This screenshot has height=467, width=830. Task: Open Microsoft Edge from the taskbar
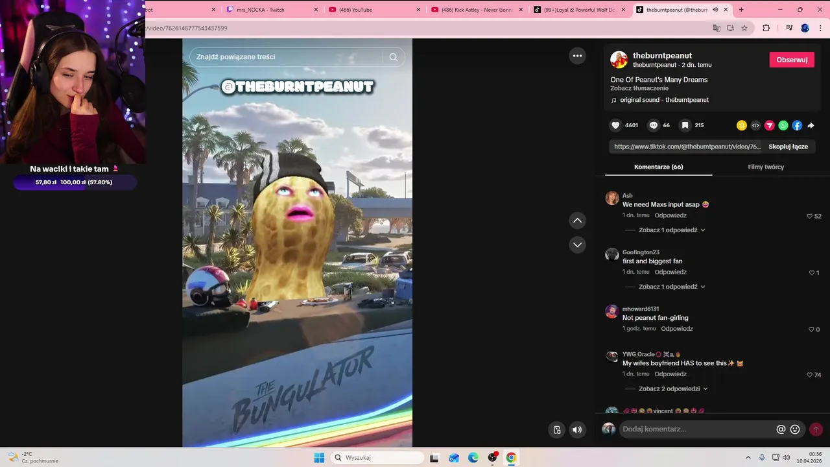pyautogui.click(x=473, y=458)
